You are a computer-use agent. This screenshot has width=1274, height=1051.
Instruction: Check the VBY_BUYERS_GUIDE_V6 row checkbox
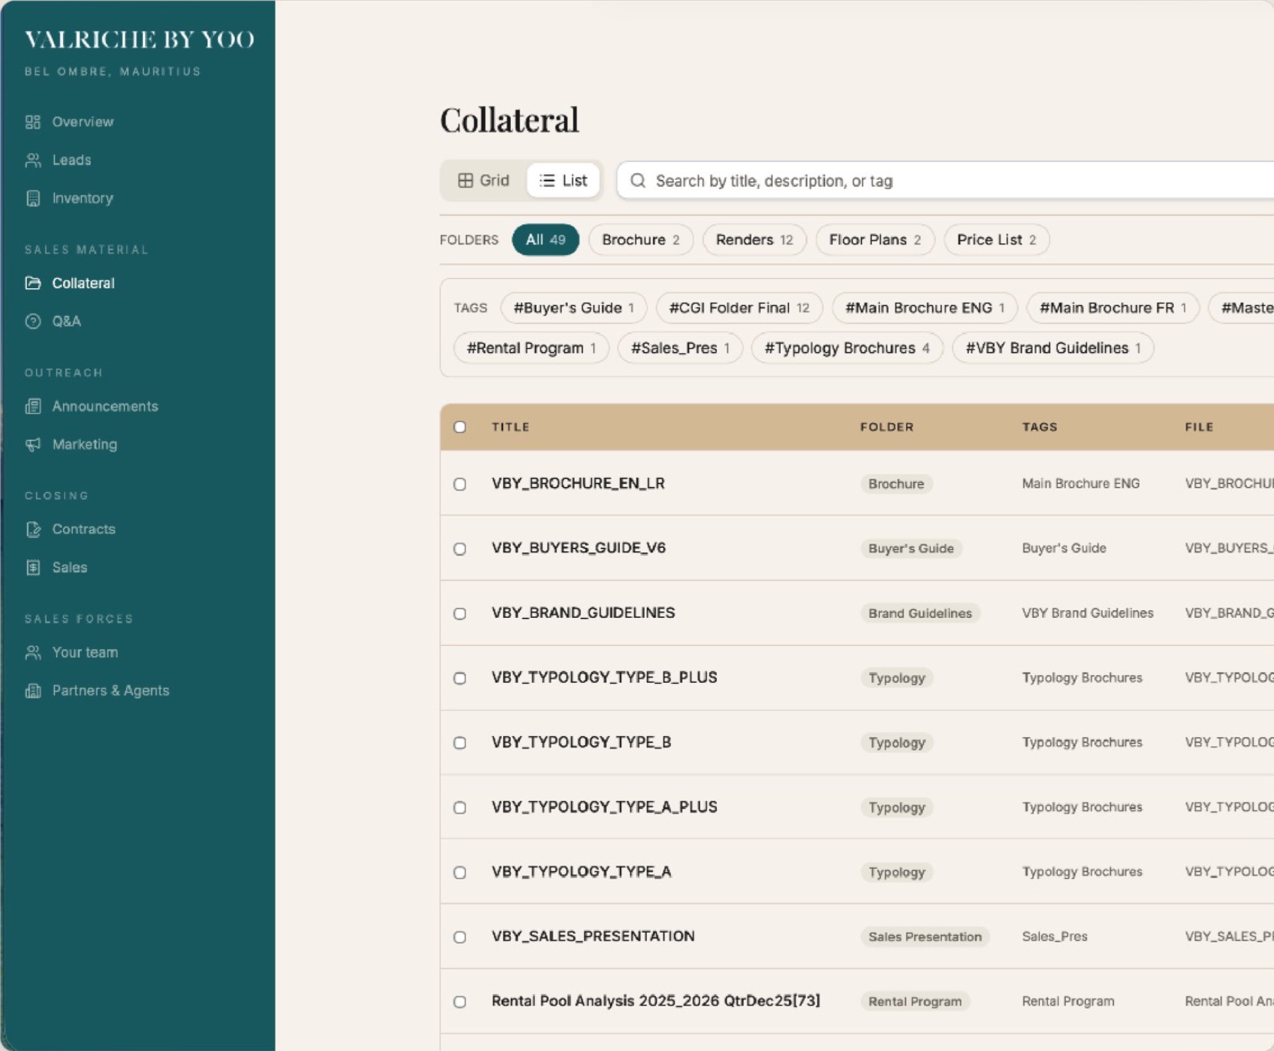pos(460,549)
